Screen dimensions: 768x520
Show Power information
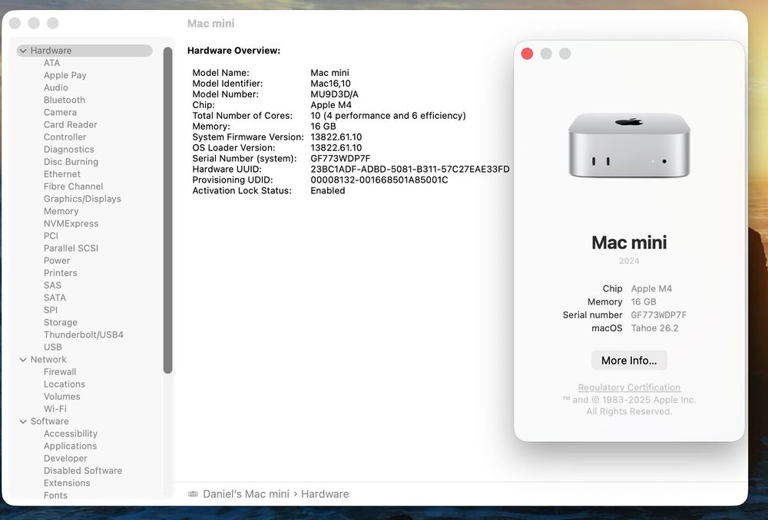56,260
